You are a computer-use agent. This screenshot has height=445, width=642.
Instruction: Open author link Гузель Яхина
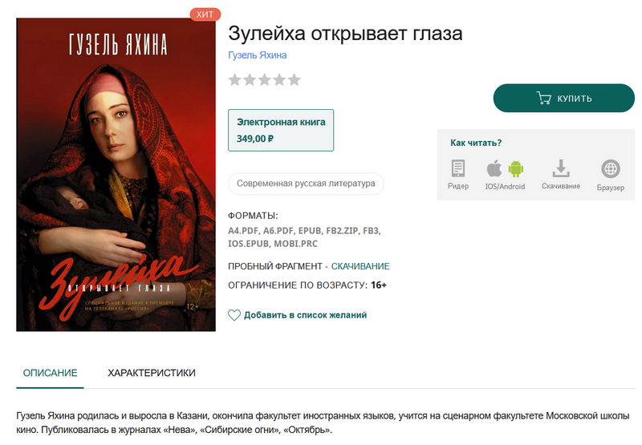point(257,55)
